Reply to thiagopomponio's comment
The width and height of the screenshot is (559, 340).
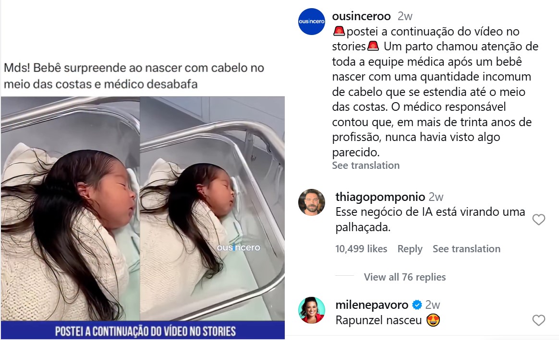410,249
